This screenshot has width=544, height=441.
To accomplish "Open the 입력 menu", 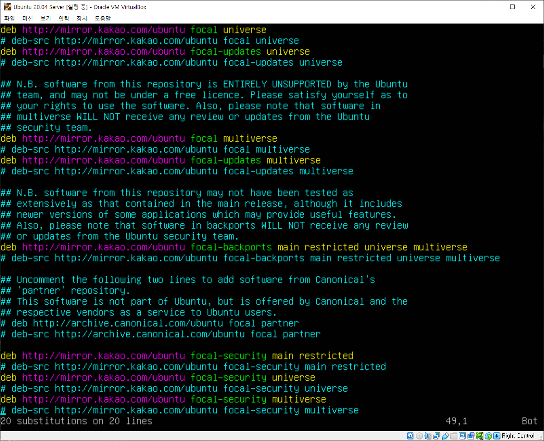I will click(64, 19).
